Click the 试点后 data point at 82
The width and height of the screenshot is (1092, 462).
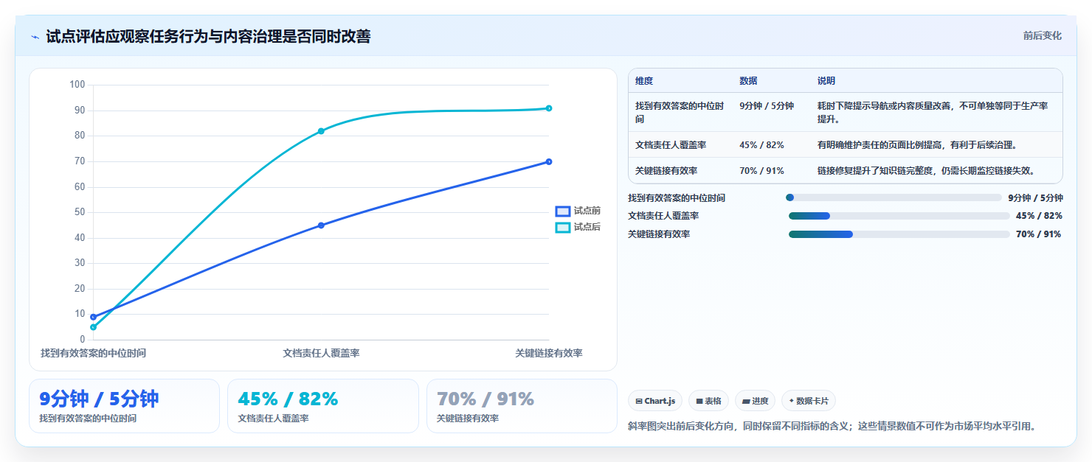[321, 131]
